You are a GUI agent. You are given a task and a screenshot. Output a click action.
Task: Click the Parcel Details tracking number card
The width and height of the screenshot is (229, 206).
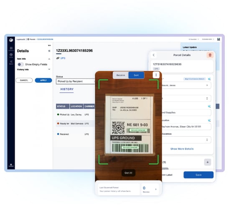182,66
